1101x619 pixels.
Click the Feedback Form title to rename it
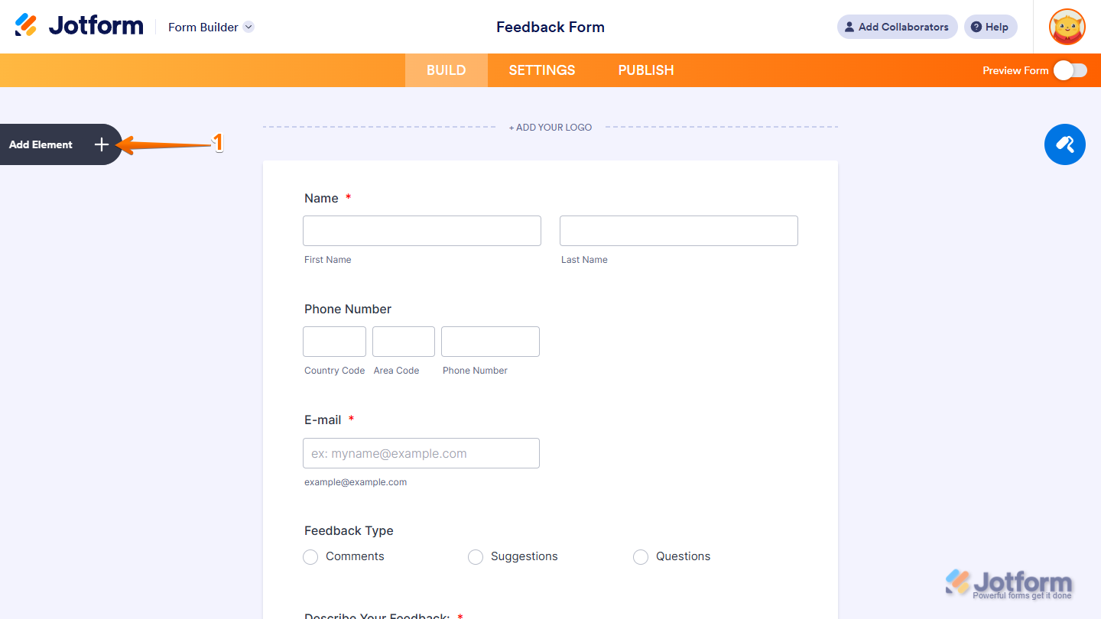[x=550, y=27]
